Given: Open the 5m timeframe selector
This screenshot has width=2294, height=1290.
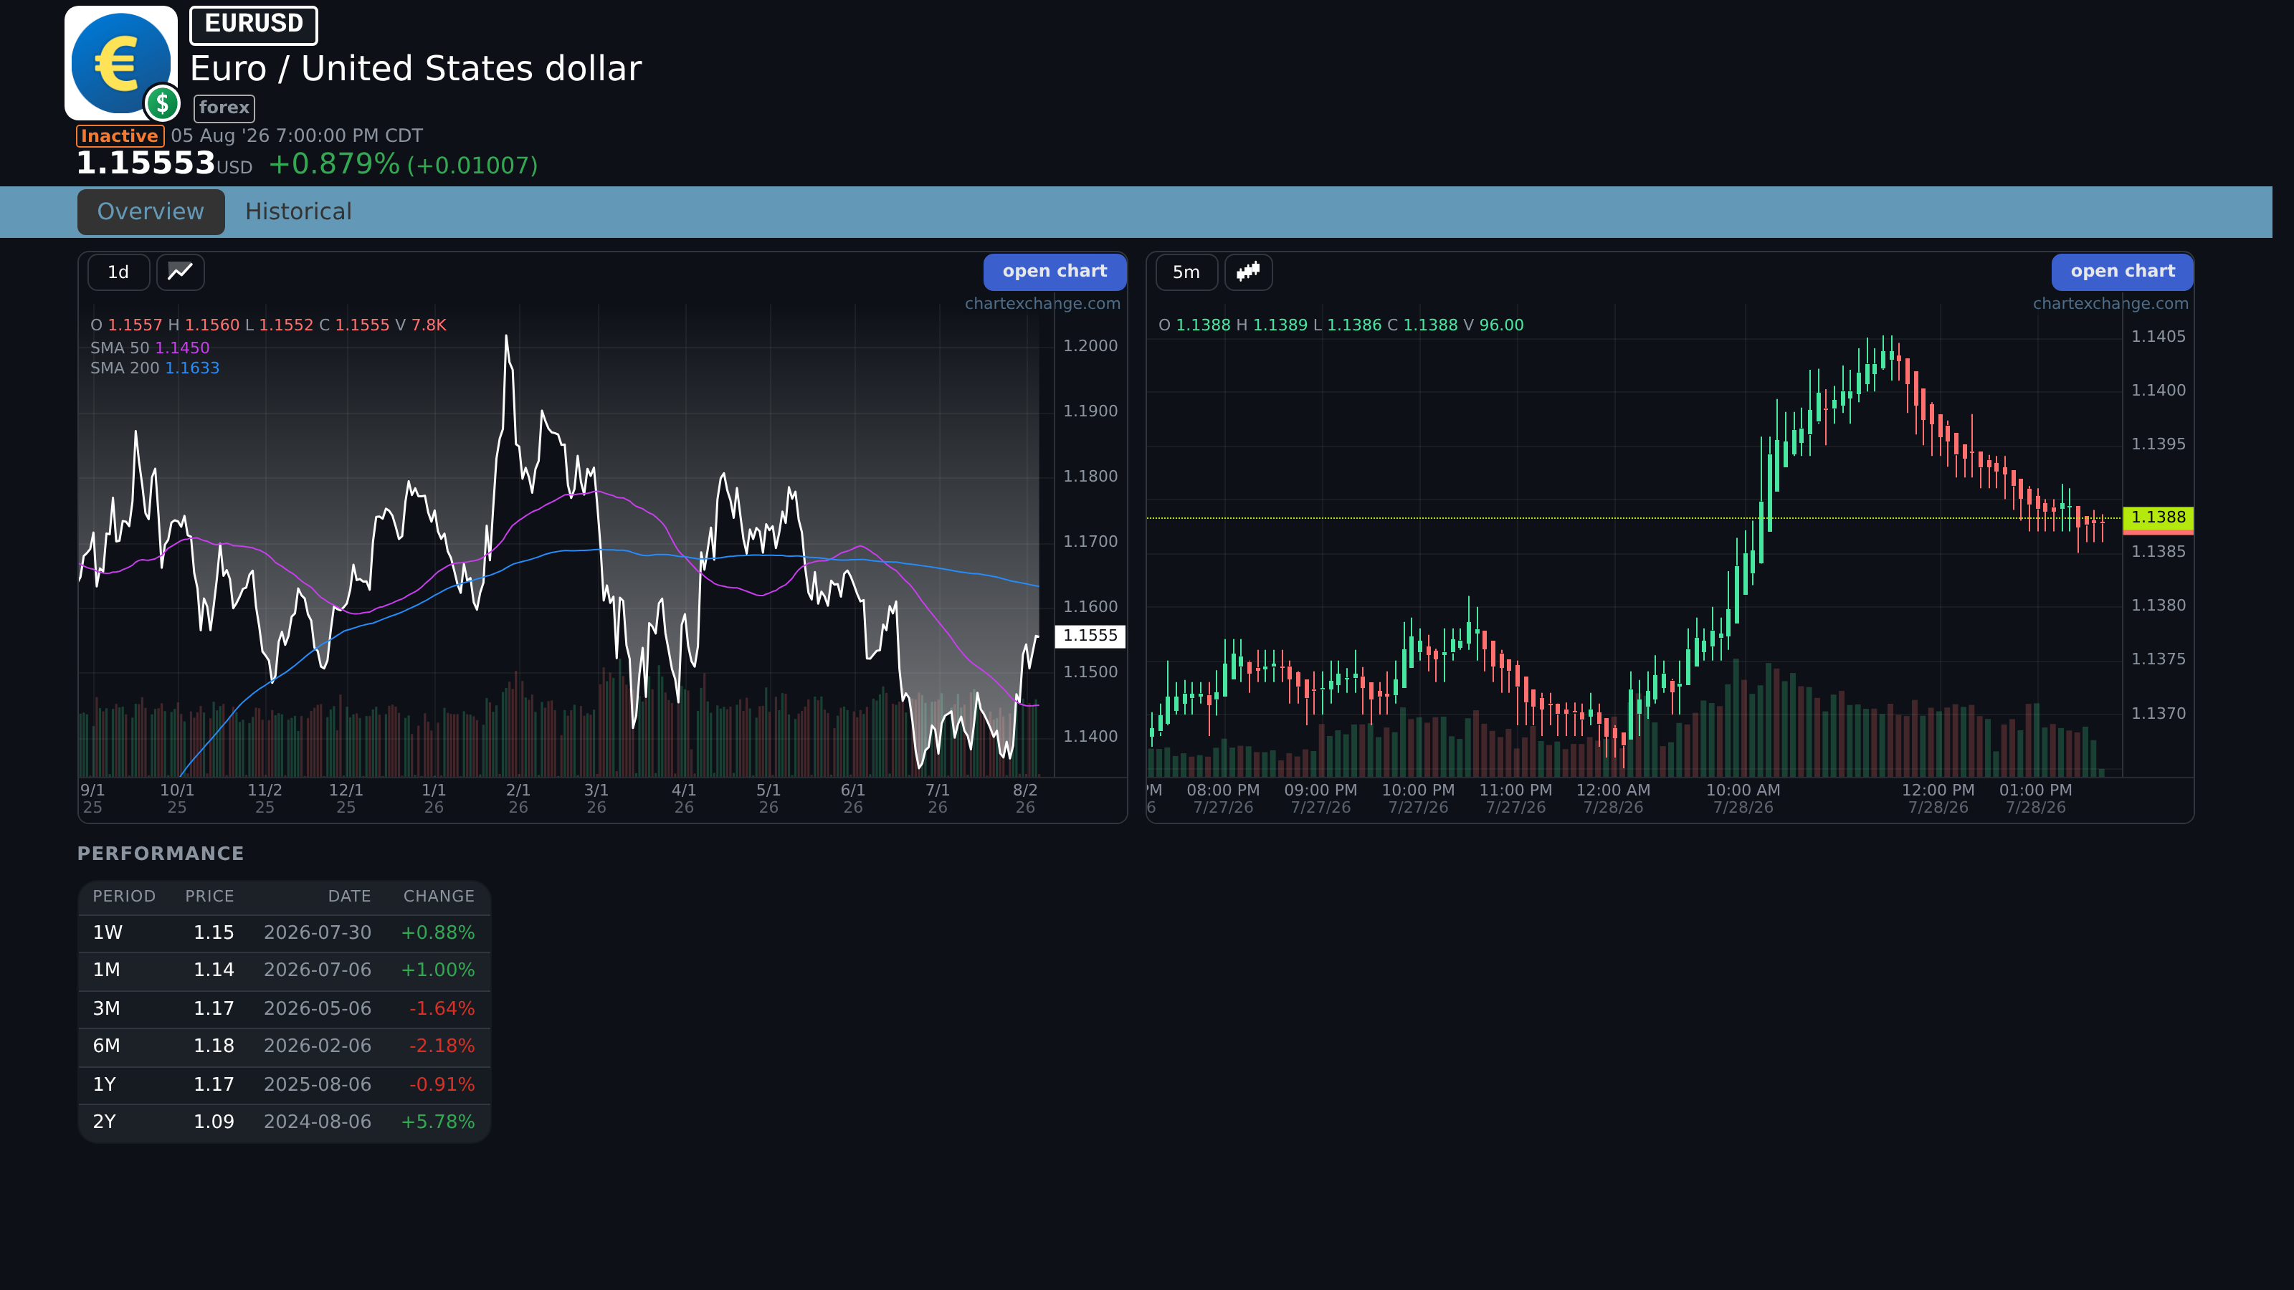Looking at the screenshot, I should [1186, 272].
